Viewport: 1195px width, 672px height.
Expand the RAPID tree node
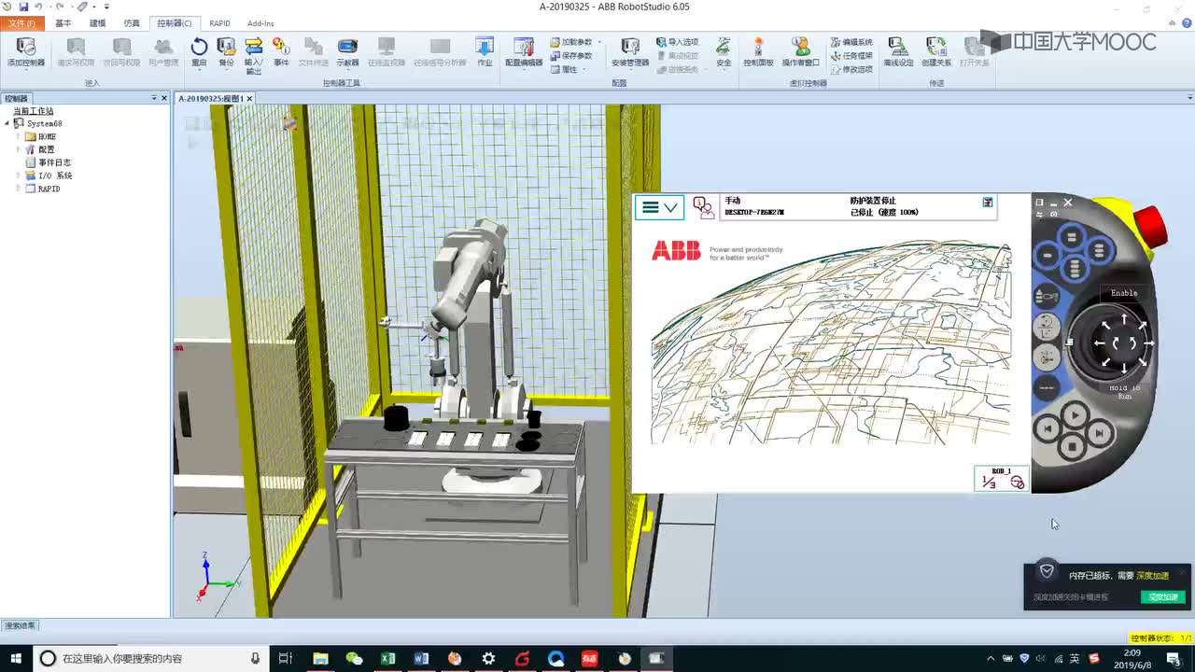coord(19,189)
